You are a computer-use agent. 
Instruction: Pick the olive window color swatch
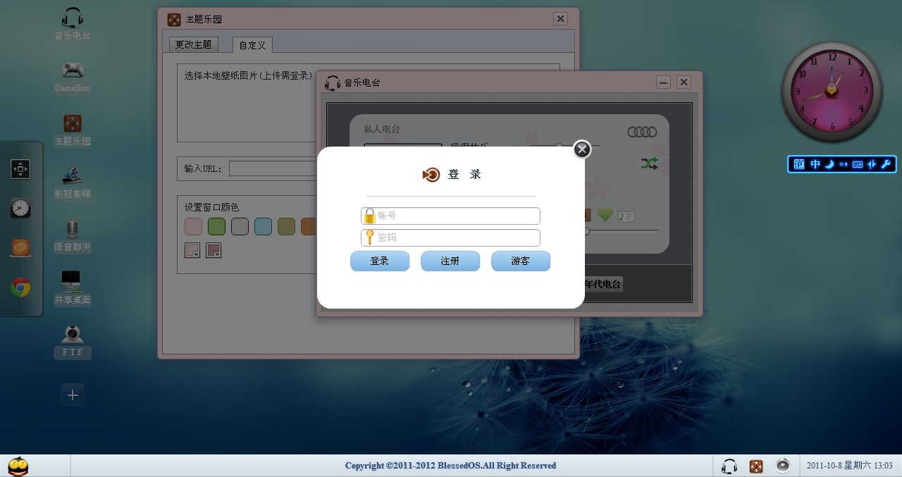(286, 226)
